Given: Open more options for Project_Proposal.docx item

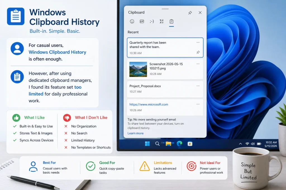Looking at the screenshot, I should (198, 86).
